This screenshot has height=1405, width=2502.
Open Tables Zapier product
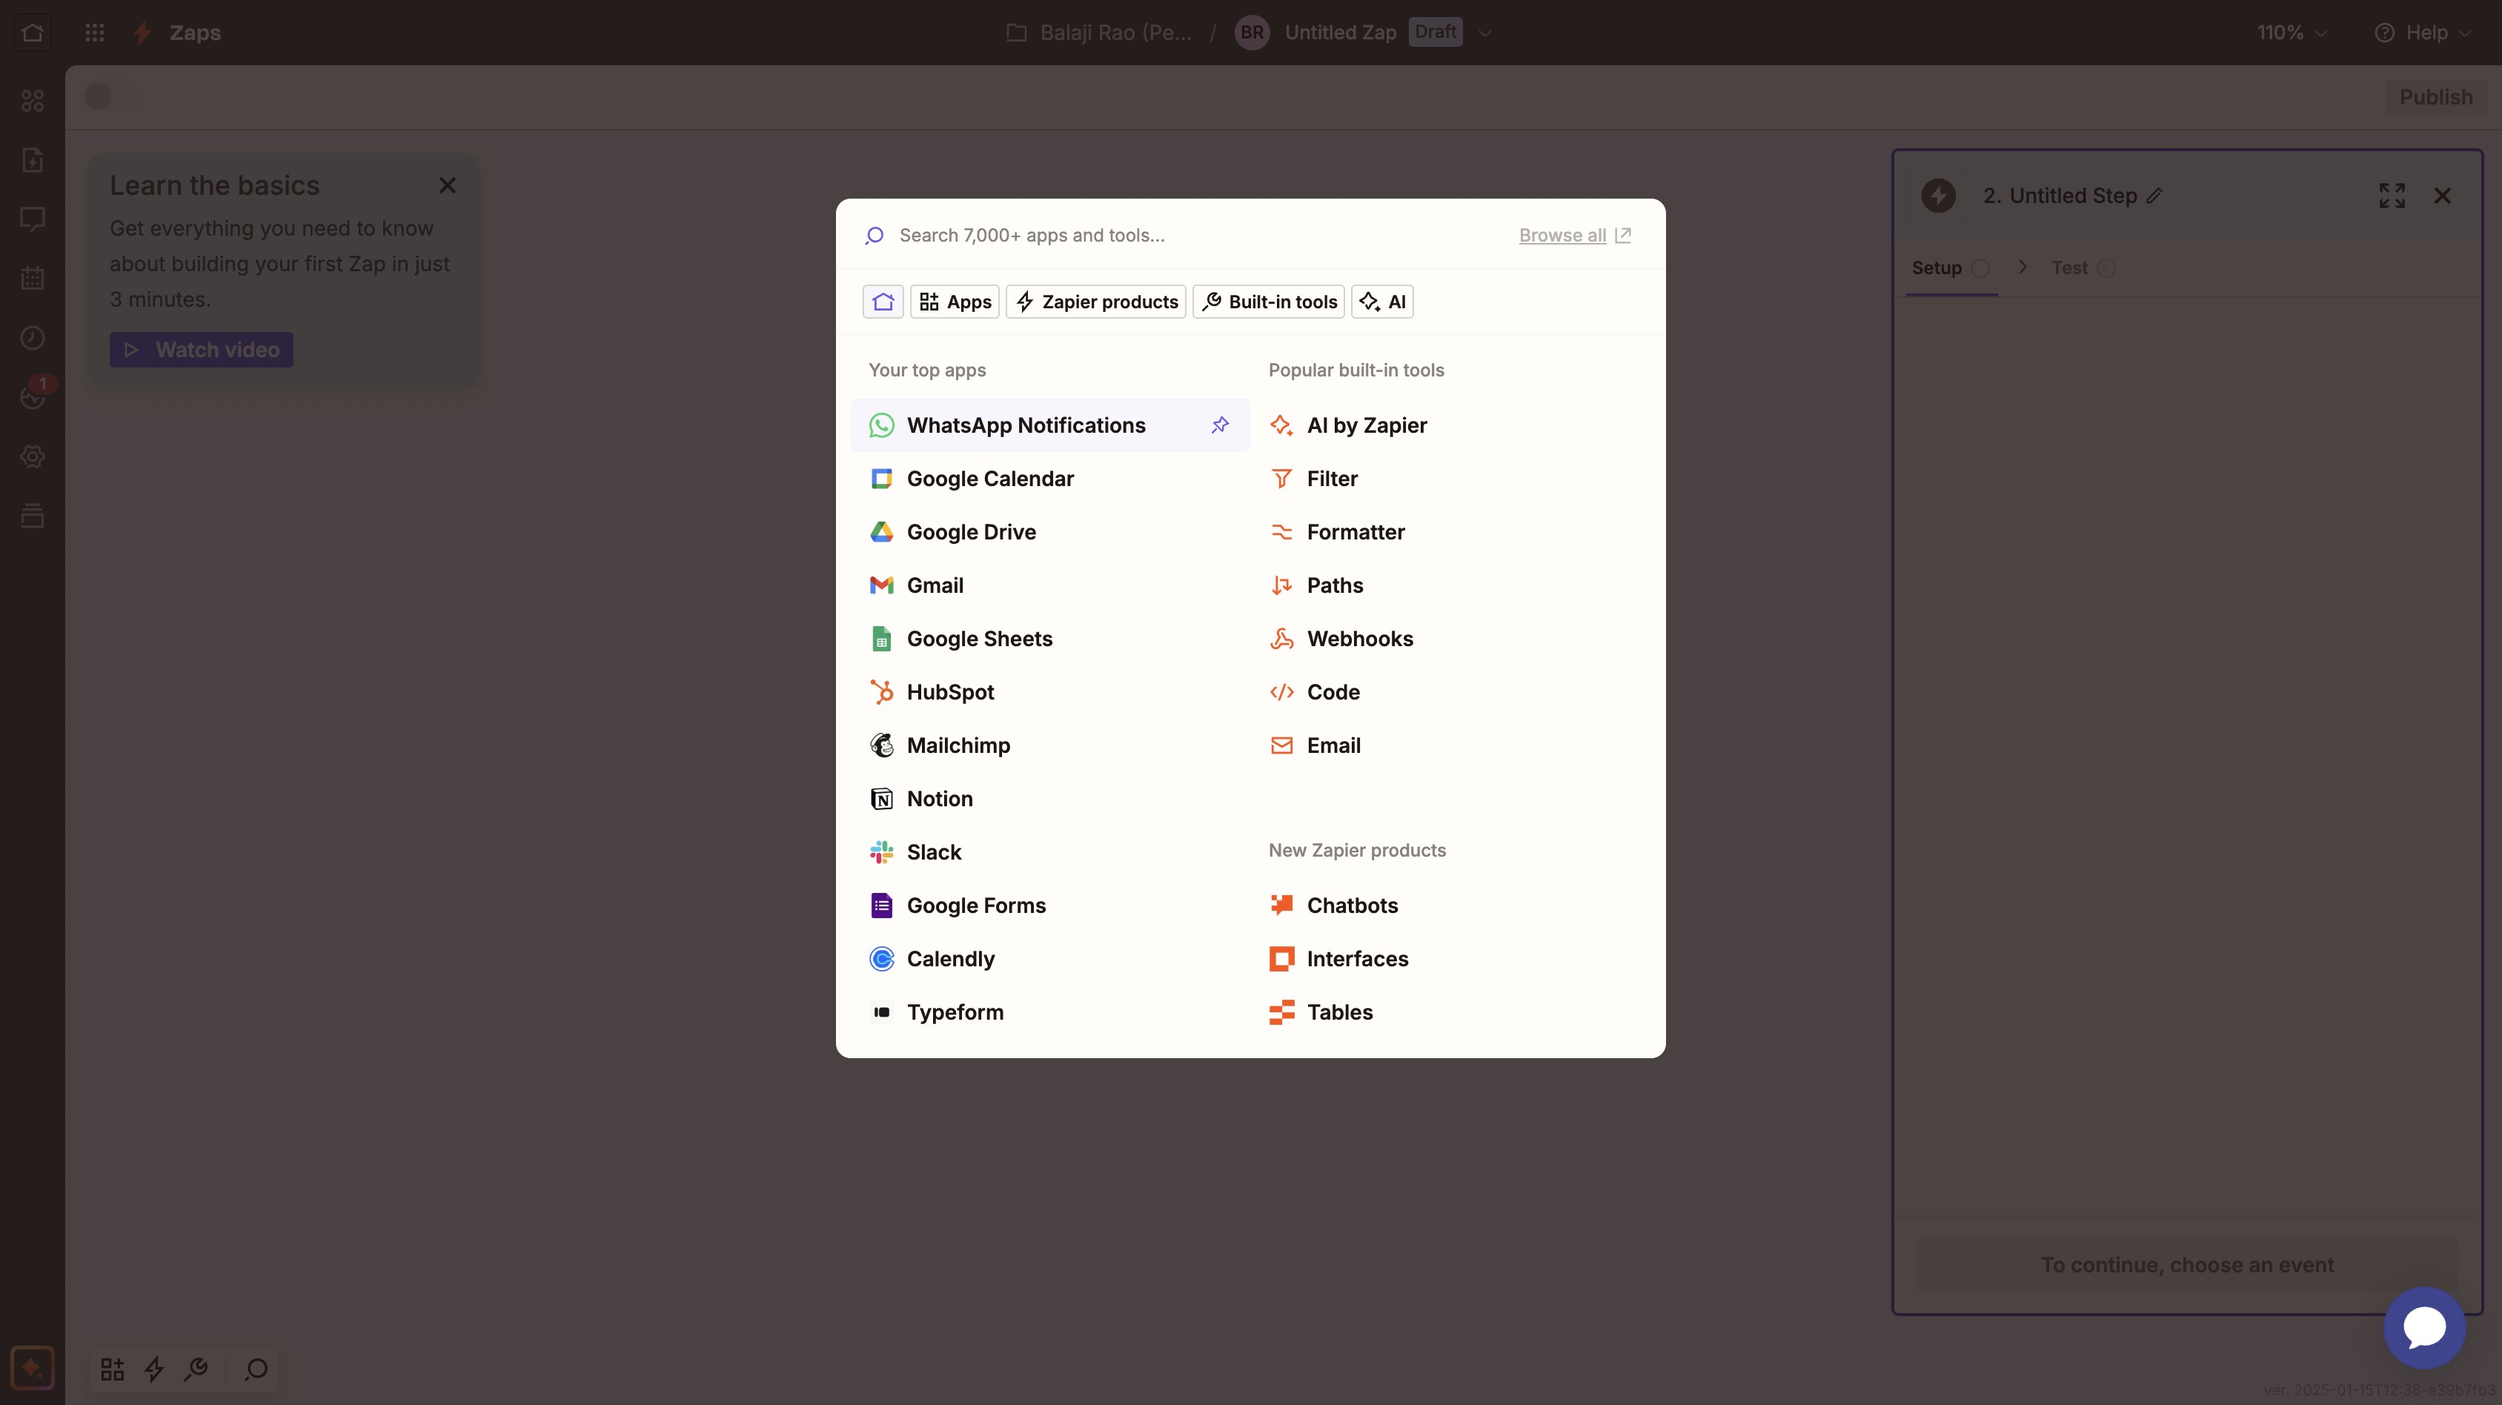tap(1450, 1013)
